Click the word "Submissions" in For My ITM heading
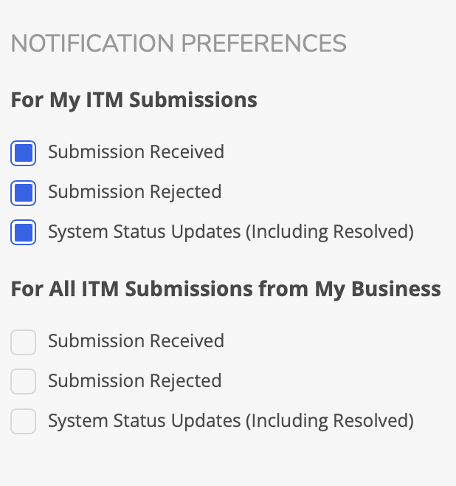456x486 pixels. [x=193, y=100]
